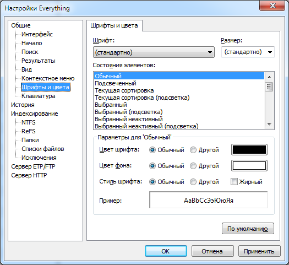
Task: Confirm settings with OK button
Action: tap(166, 251)
